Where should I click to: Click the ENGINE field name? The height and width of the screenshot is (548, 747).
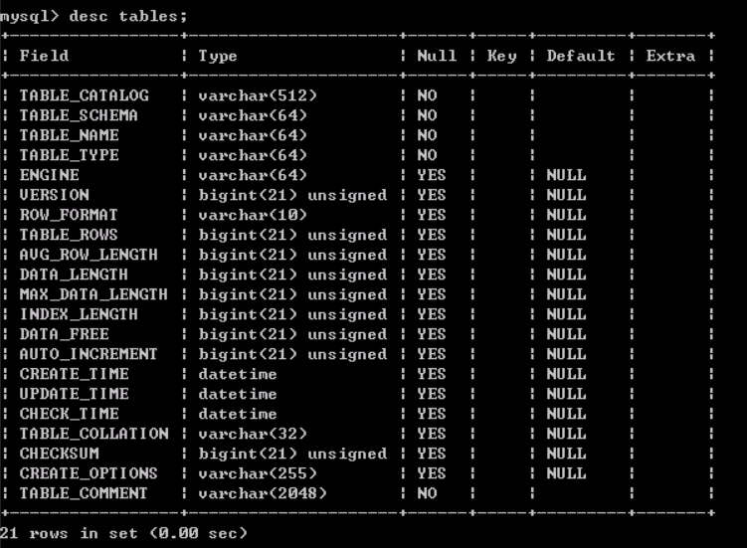(49, 176)
